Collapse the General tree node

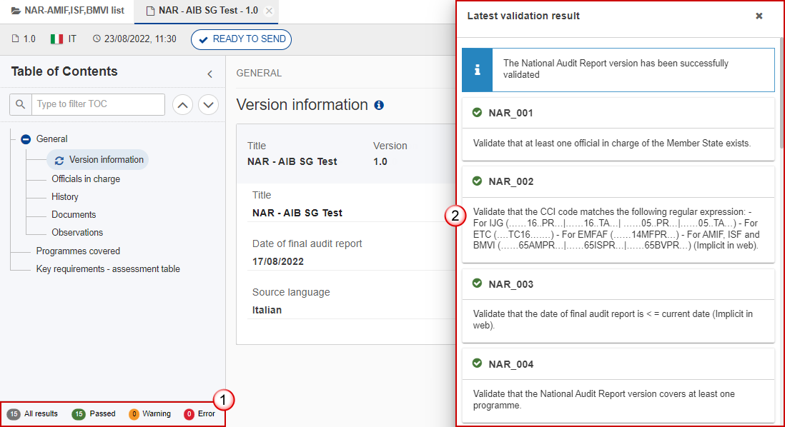pos(26,139)
